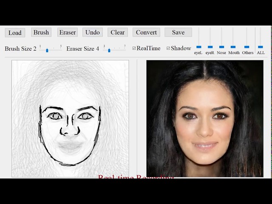Toggle the RealTime checkbox
The width and height of the screenshot is (272, 204).
click(x=134, y=48)
